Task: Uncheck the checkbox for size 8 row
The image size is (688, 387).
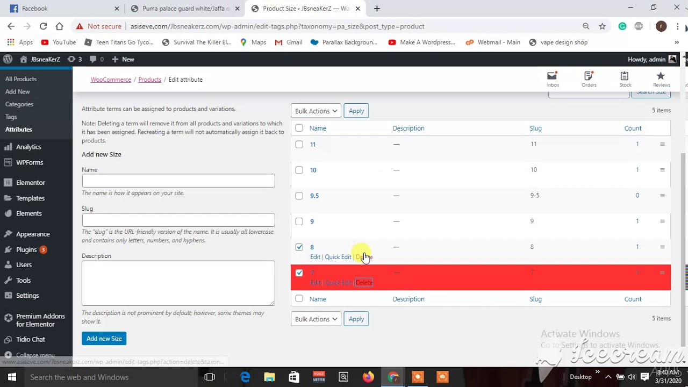Action: [x=299, y=247]
